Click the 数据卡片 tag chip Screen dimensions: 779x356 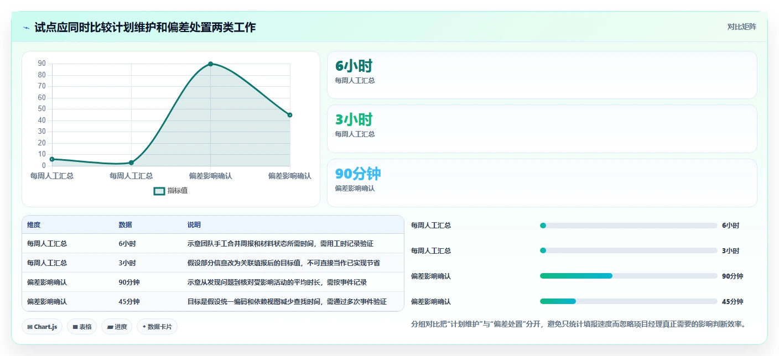(157, 327)
